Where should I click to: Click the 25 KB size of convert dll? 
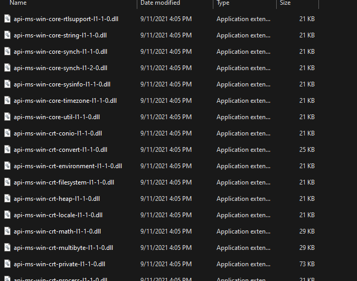(307, 150)
